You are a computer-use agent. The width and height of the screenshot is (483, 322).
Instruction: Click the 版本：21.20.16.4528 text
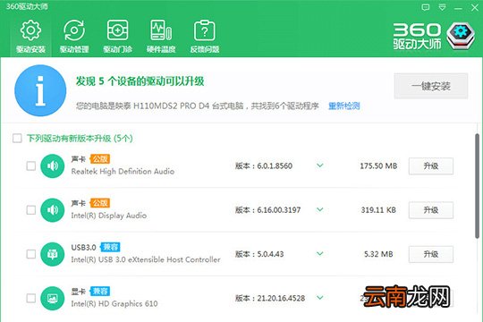click(270, 298)
